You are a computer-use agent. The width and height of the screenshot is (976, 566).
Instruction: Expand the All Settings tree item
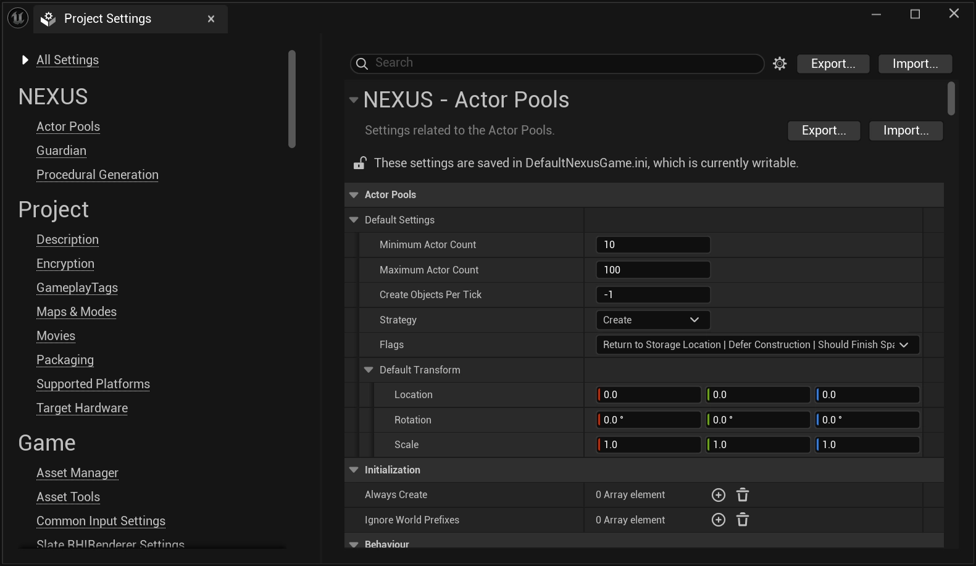point(25,60)
